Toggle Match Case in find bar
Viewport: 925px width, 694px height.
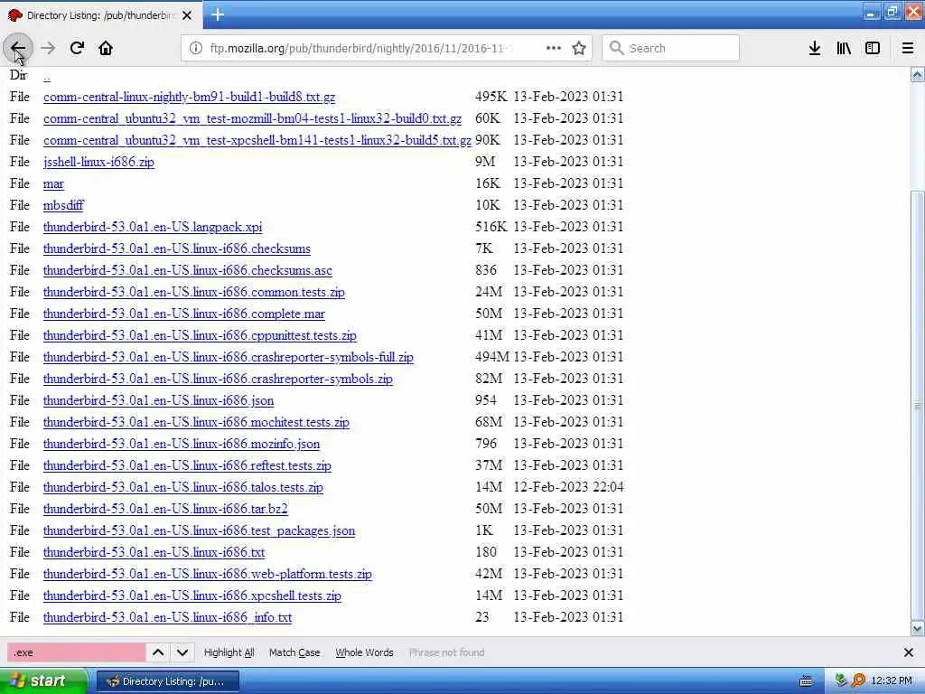[x=294, y=652]
